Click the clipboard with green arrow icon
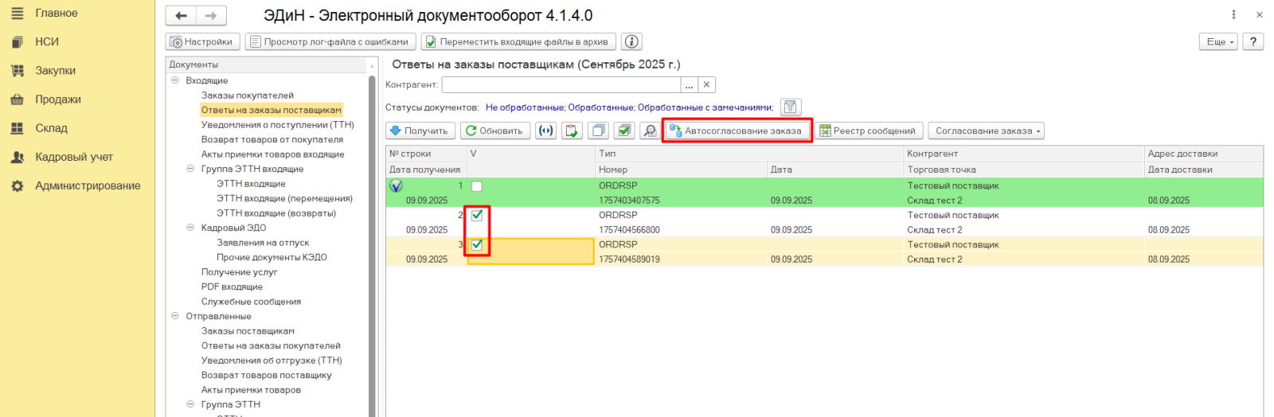Viewport: 1274px width, 417px height. (572, 131)
